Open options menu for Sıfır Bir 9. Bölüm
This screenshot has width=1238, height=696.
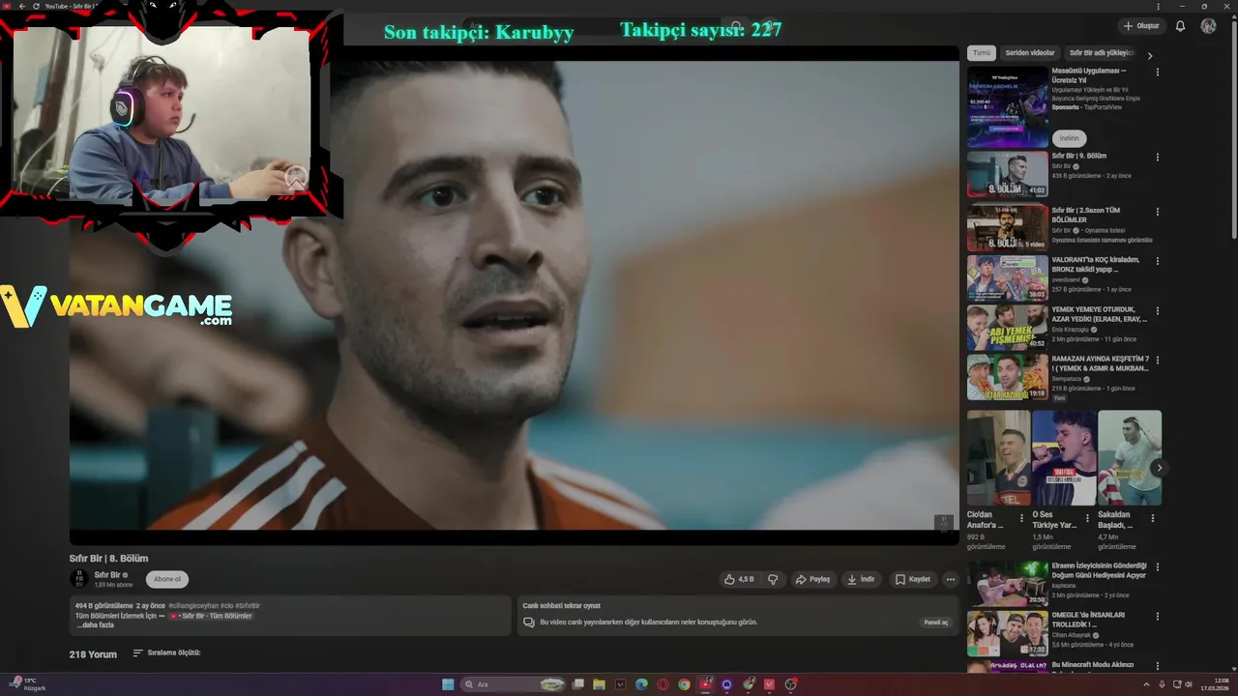click(x=1157, y=158)
